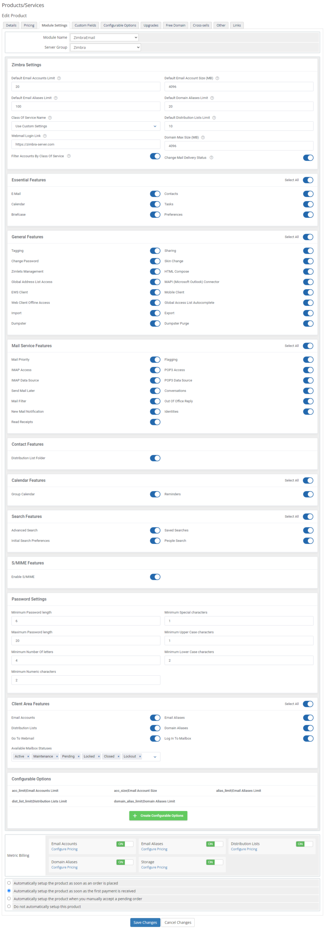Screen dimensions: 326x929
Task: Click help icon beside Domain Max Size (MB)
Action: pyautogui.click(x=203, y=137)
